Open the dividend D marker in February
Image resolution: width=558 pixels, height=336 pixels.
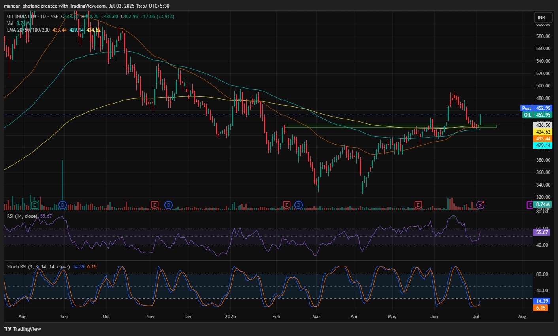(298, 205)
